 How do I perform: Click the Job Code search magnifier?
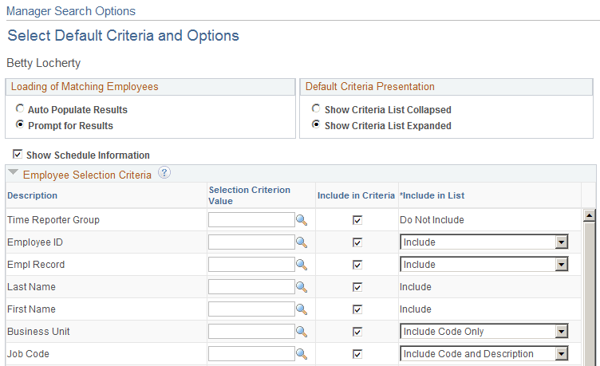(x=302, y=354)
